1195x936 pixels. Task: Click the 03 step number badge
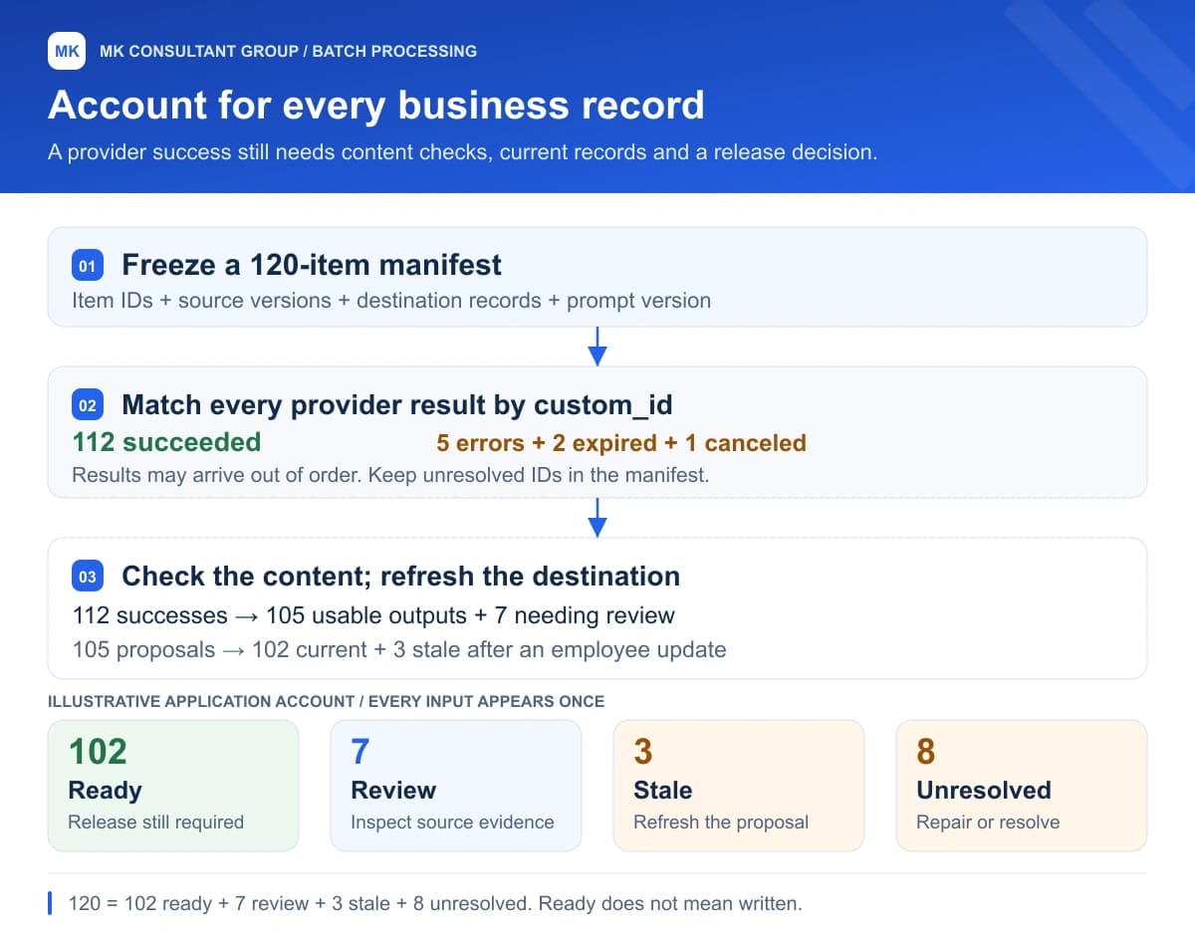(x=88, y=577)
